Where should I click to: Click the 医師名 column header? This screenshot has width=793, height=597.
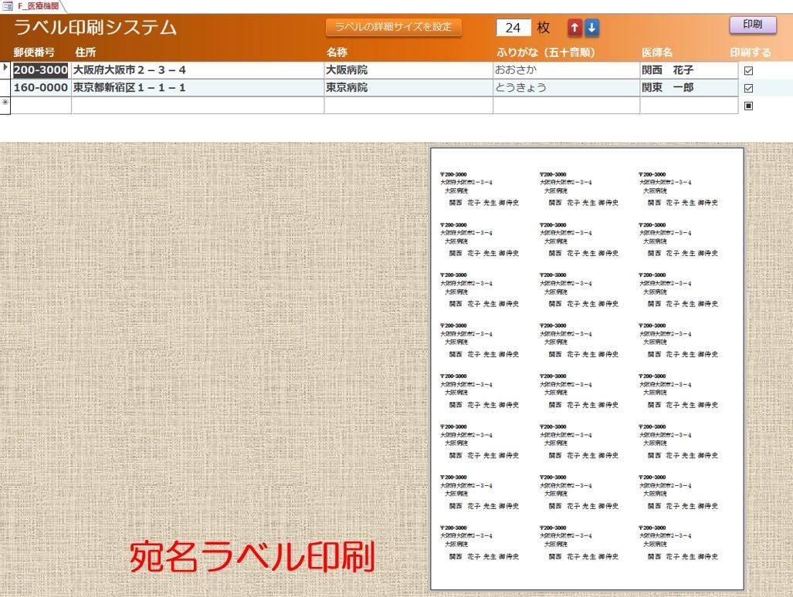657,52
